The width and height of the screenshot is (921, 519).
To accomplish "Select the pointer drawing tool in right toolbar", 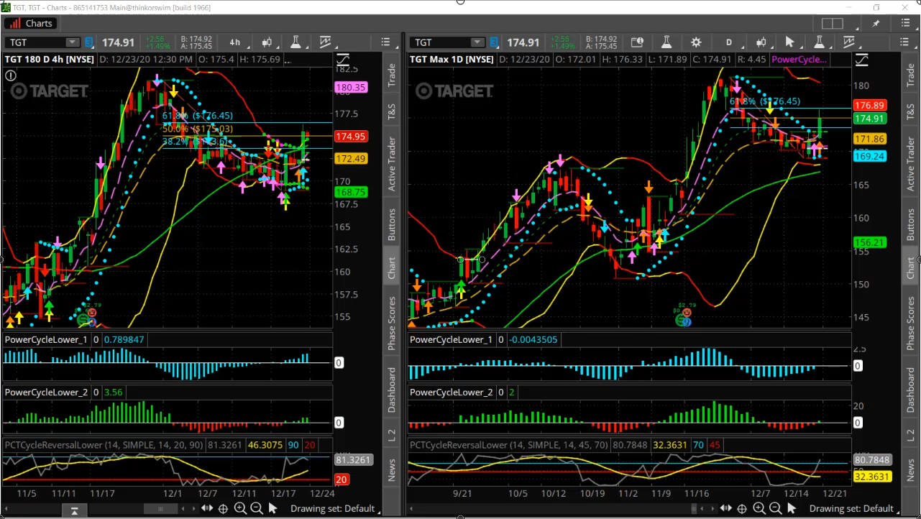I will tap(789, 42).
